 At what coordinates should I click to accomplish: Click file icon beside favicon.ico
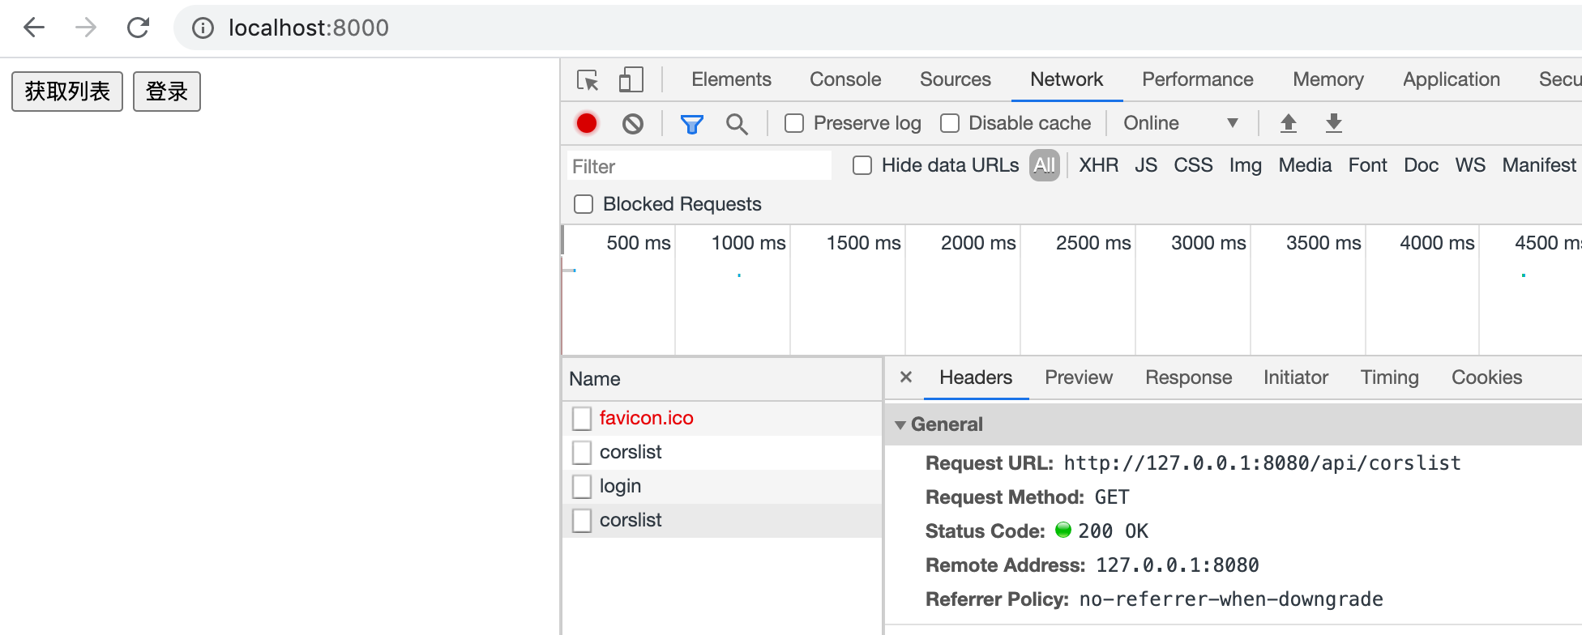582,419
